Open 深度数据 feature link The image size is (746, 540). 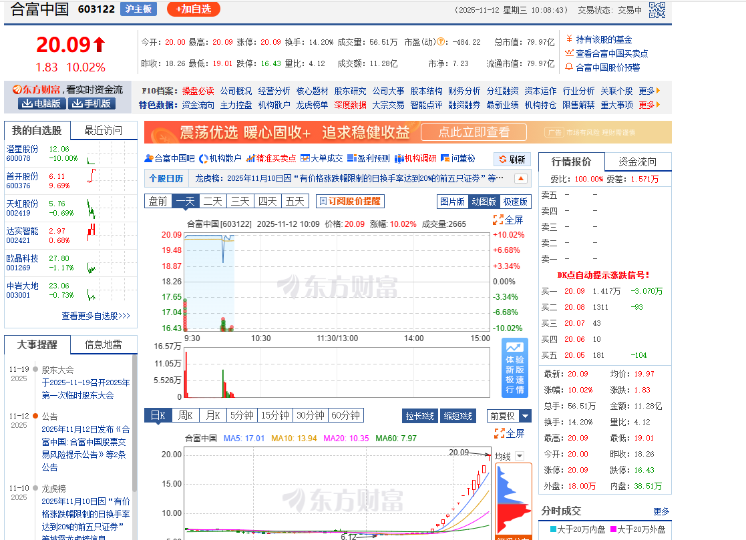coord(350,105)
